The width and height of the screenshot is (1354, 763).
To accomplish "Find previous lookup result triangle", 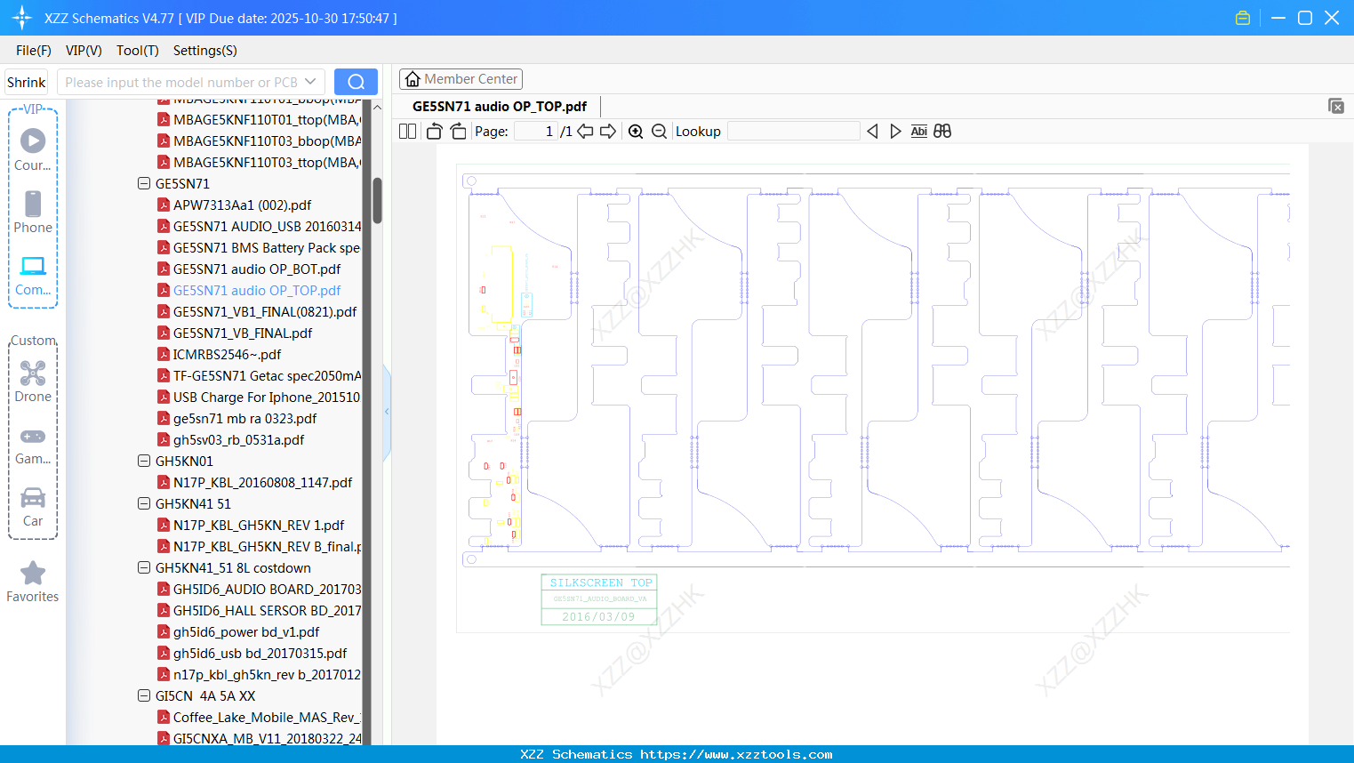I will point(872,131).
